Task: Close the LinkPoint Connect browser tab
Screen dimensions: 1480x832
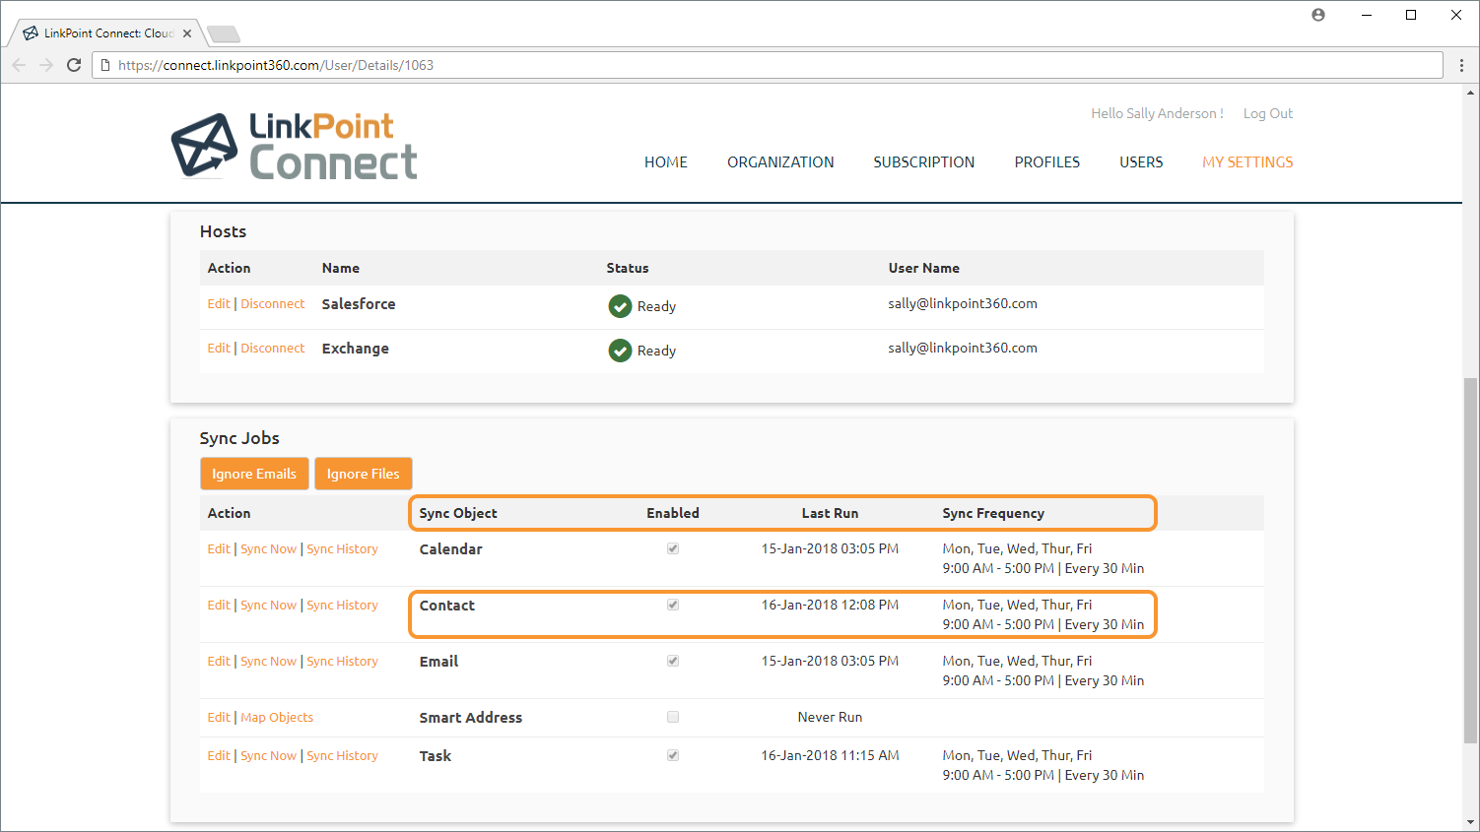Action: pyautogui.click(x=187, y=33)
